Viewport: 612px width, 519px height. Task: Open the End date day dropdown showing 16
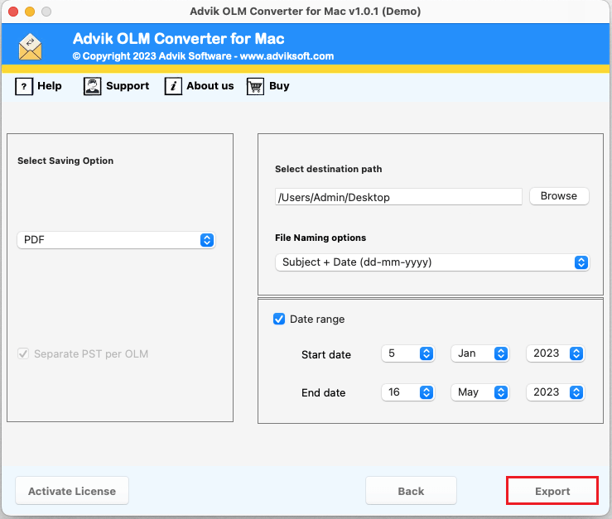(407, 392)
